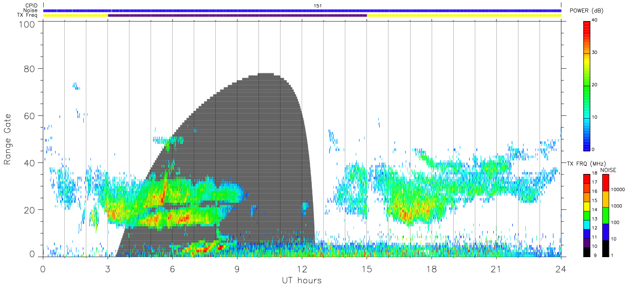Select the CPID value 151
The width and height of the screenshot is (631, 291).
(317, 6)
